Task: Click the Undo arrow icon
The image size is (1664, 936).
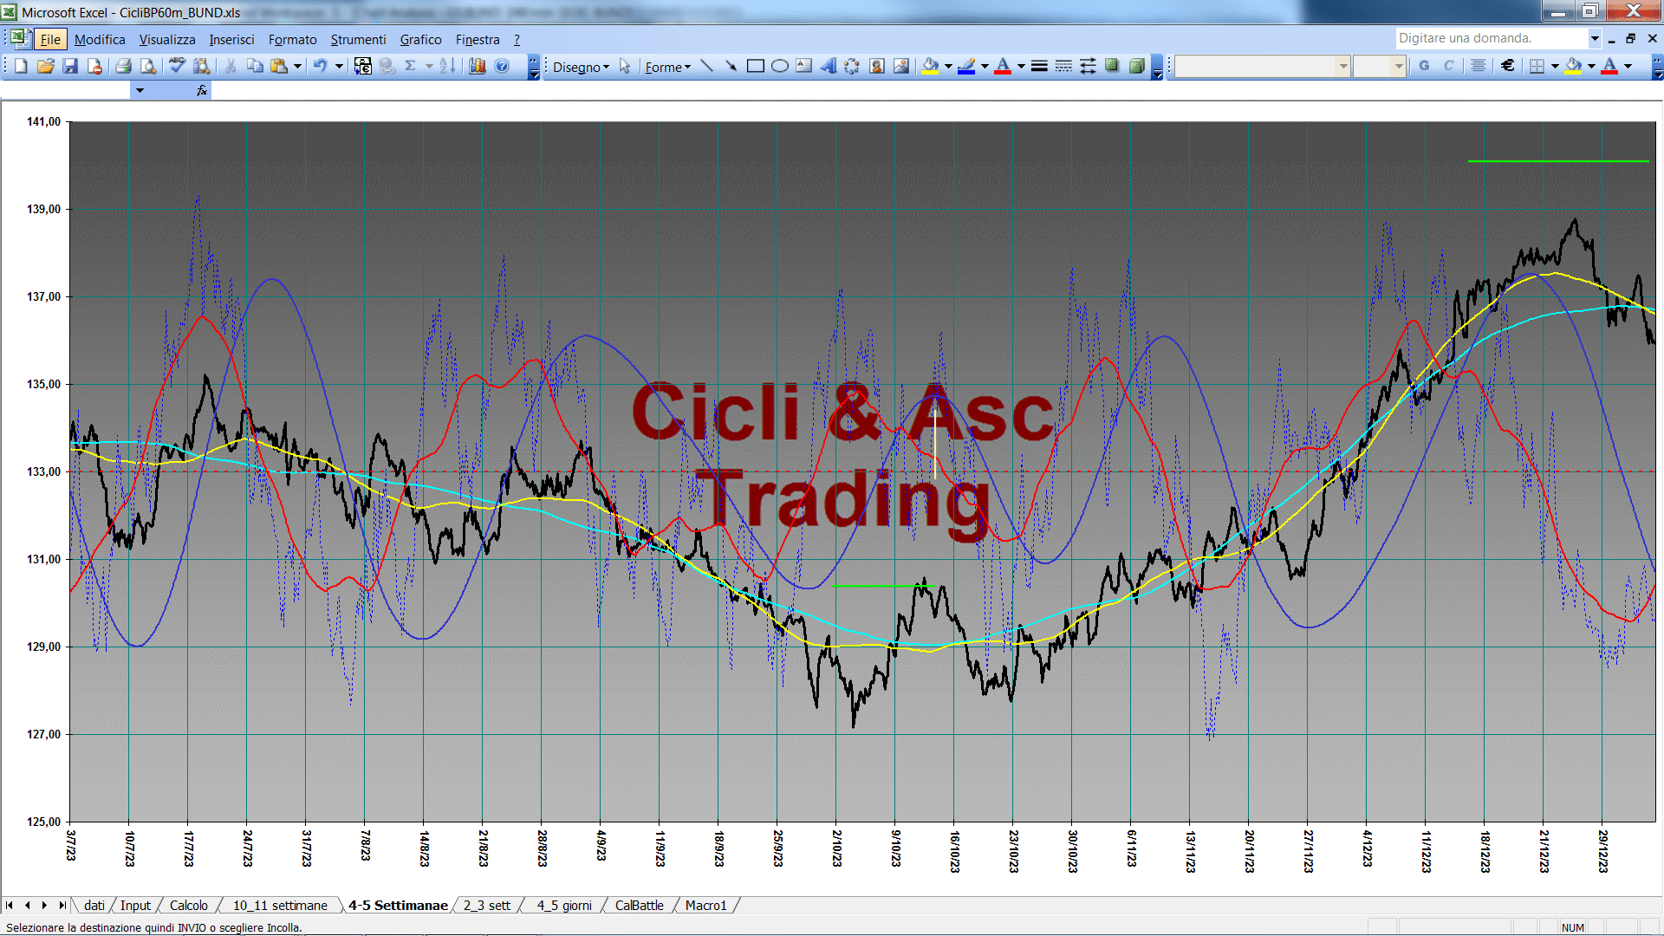Action: coord(321,66)
